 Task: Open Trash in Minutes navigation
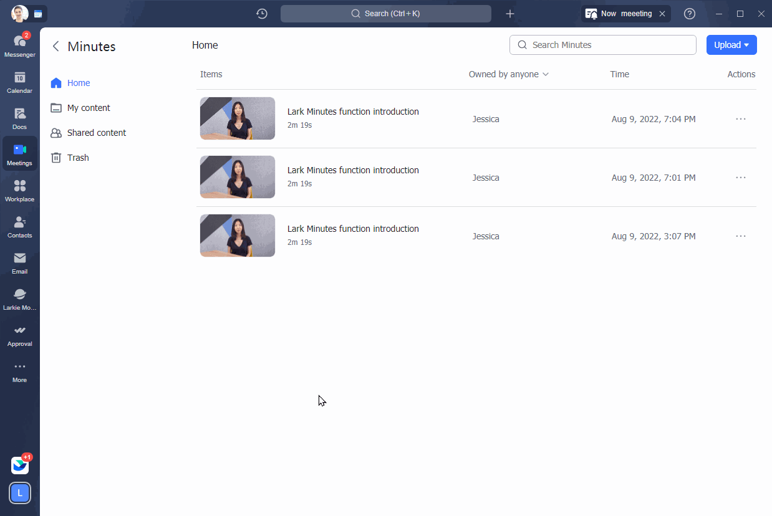coord(78,158)
